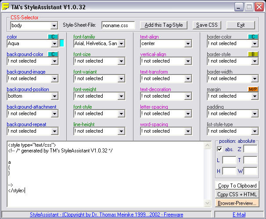Open the line-height dropdown
Screen dimensions: 266x219
(121, 131)
